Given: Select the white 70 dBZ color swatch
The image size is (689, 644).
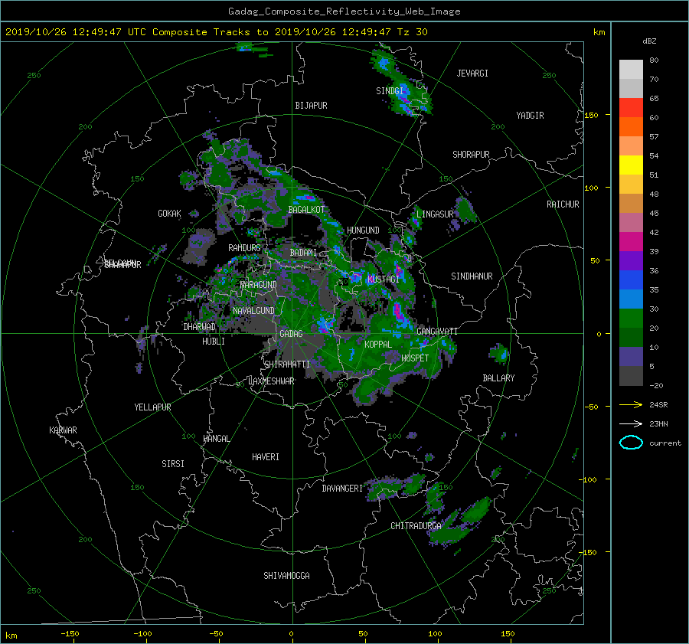Looking at the screenshot, I should coord(631,70).
